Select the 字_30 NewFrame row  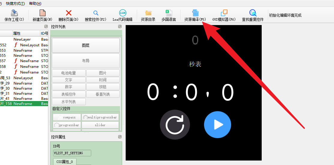click(24, 88)
